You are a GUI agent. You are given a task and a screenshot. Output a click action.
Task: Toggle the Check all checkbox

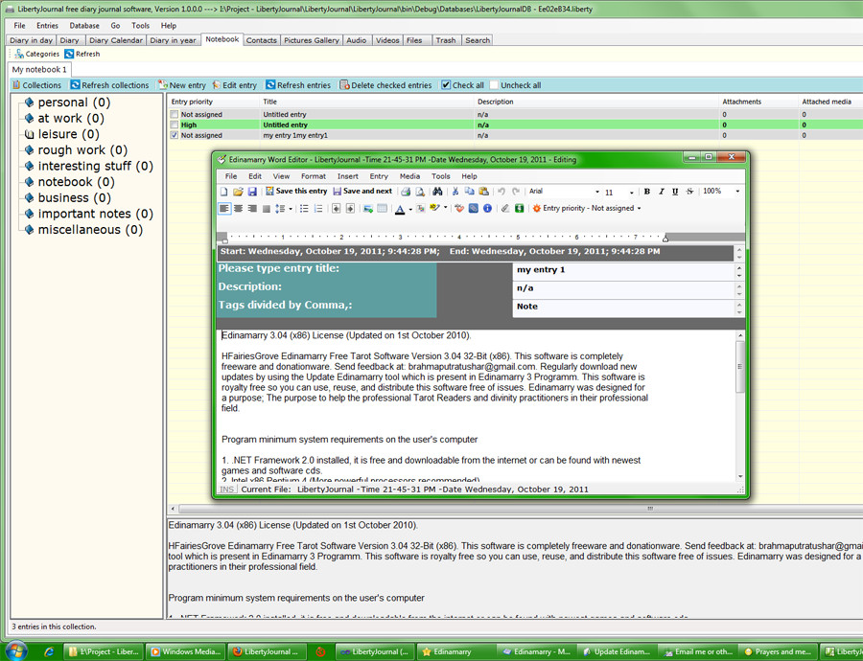coord(446,85)
